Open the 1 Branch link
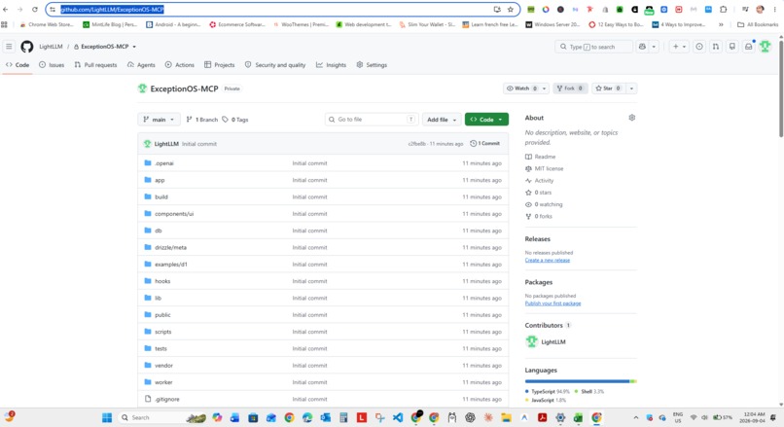784x427 pixels. (x=202, y=120)
